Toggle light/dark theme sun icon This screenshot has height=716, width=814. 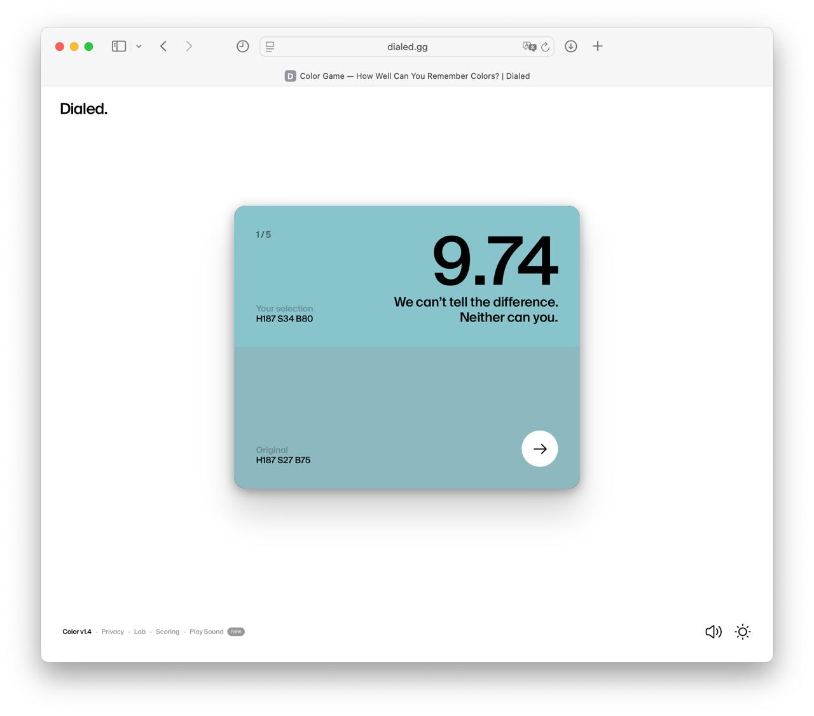(x=742, y=632)
